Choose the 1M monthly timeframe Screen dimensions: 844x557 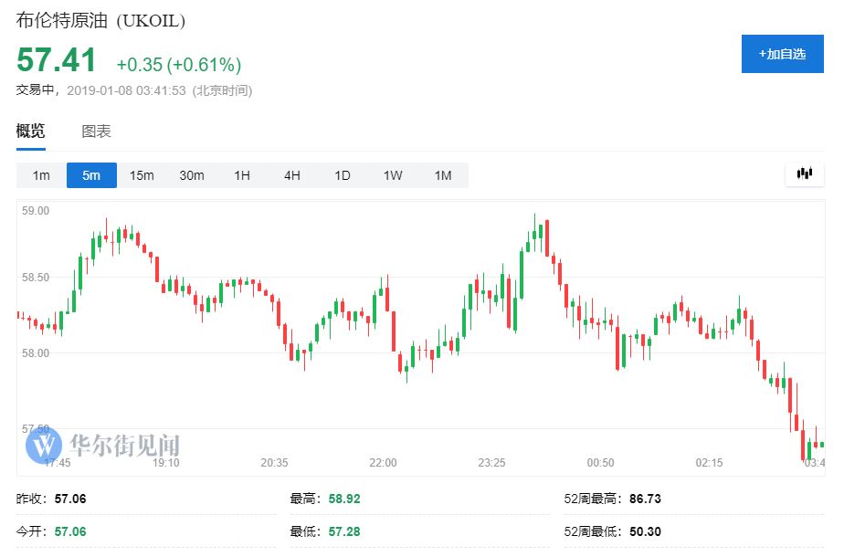click(x=443, y=175)
